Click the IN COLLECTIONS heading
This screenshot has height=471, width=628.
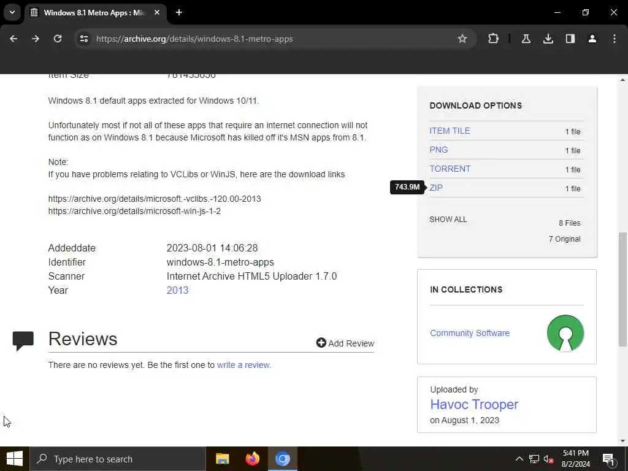pos(466,289)
